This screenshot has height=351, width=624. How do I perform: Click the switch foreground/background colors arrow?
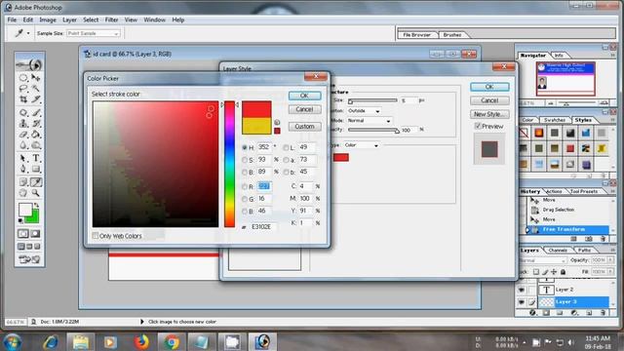click(36, 206)
